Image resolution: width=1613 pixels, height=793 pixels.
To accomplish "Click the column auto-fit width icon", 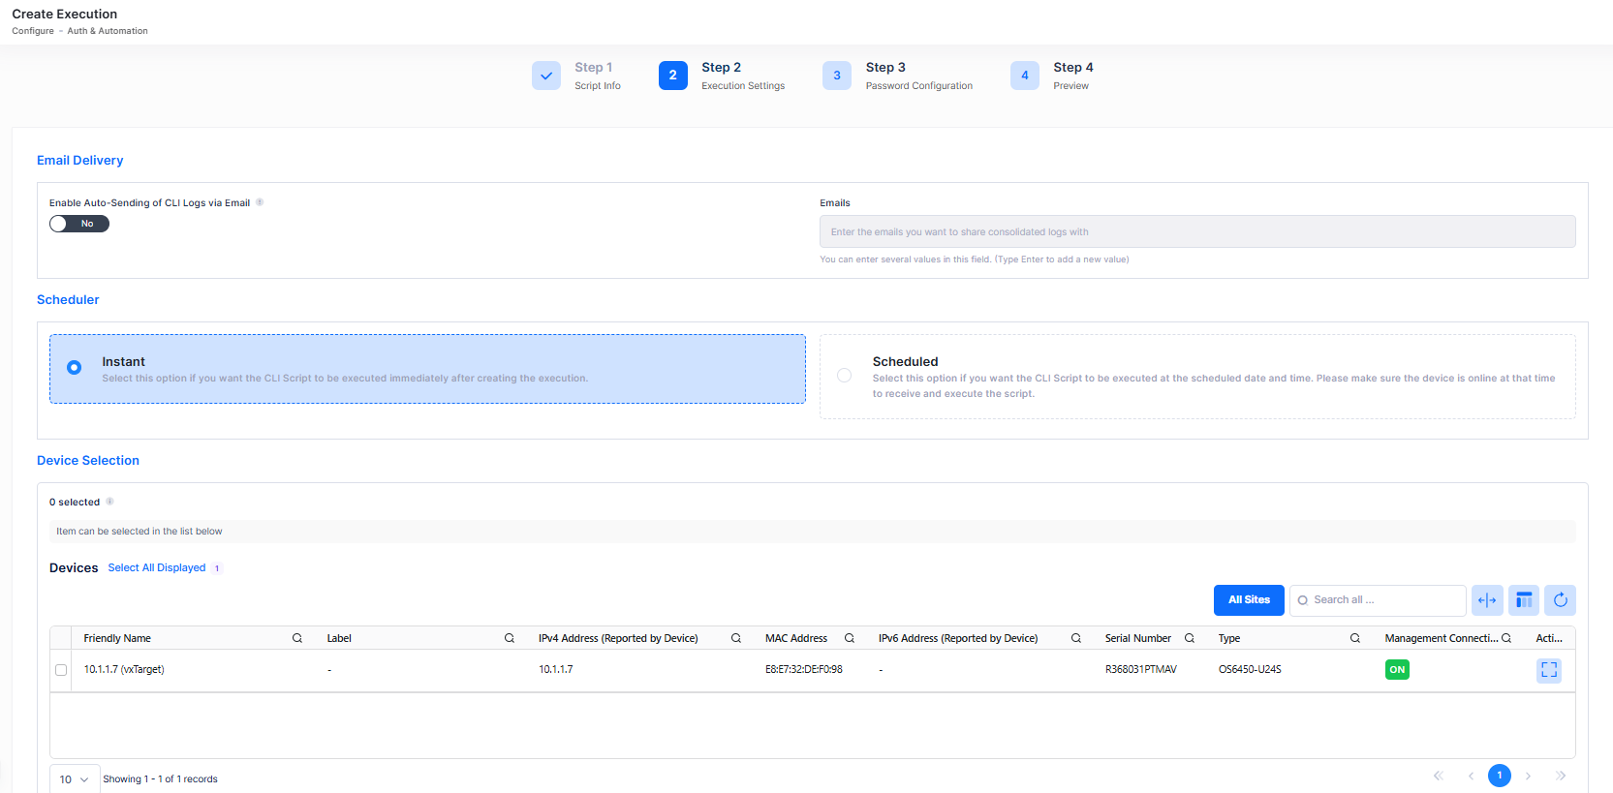I will 1487,600.
